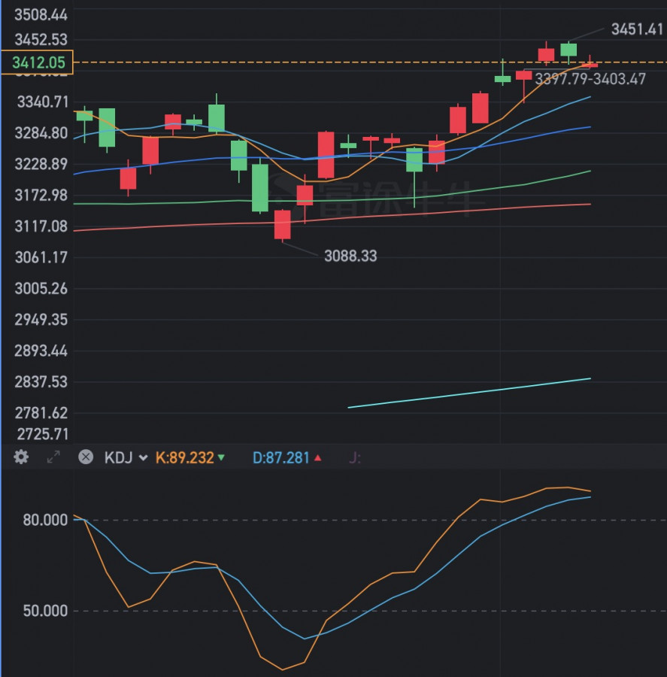Click the J: value label
667x677 pixels.
[x=355, y=457]
